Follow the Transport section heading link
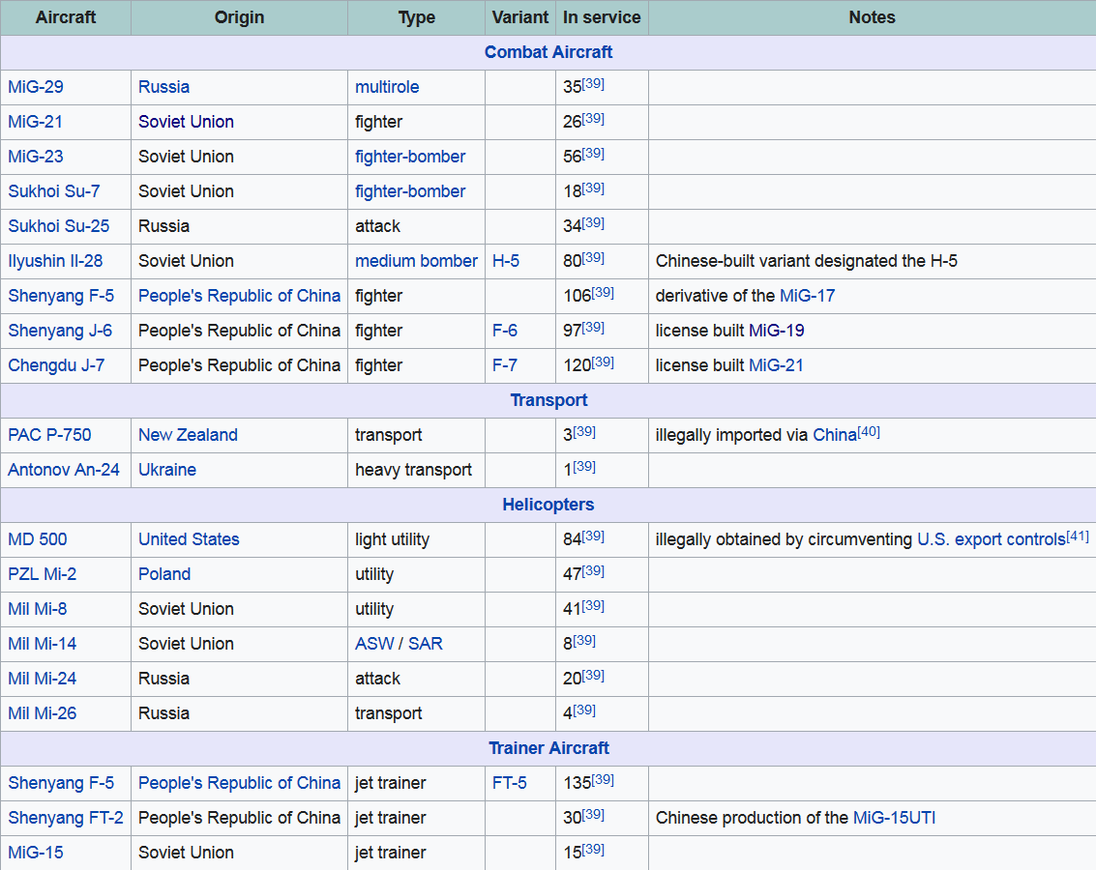 (548, 400)
